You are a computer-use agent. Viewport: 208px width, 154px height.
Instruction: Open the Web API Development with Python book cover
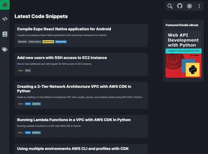pyautogui.click(x=184, y=54)
